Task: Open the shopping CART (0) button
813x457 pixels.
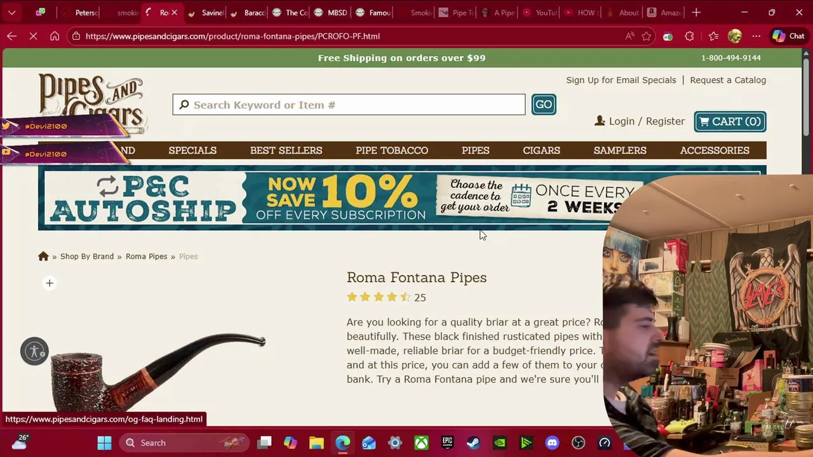Action: coord(730,121)
